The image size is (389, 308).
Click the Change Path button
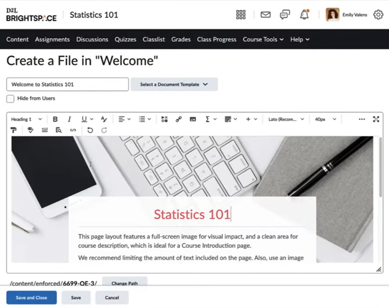click(x=124, y=284)
